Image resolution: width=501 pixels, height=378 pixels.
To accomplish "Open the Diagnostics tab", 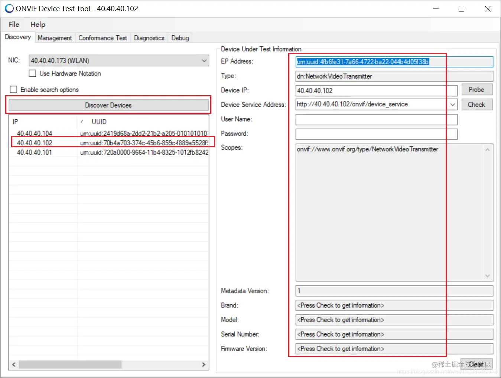I will pos(149,38).
